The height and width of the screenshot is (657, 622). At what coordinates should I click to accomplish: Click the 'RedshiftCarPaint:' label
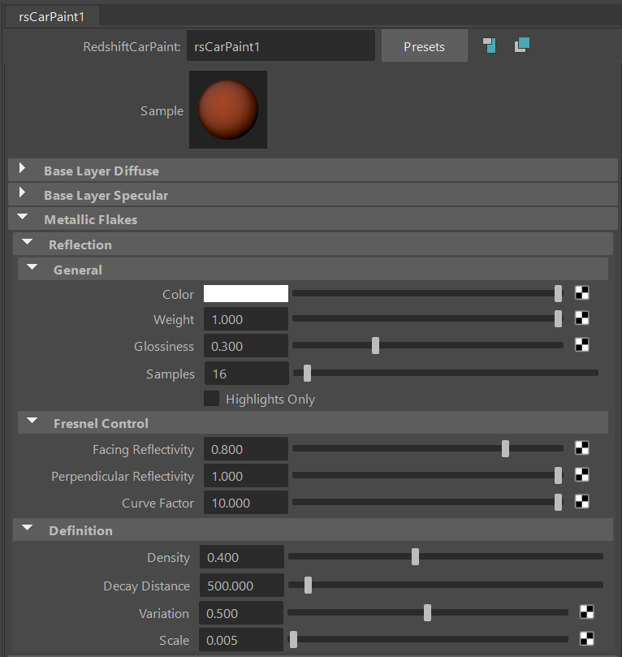pyautogui.click(x=132, y=46)
